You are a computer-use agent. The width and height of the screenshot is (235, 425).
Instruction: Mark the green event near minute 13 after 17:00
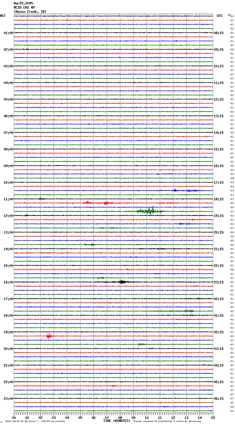point(189,311)
